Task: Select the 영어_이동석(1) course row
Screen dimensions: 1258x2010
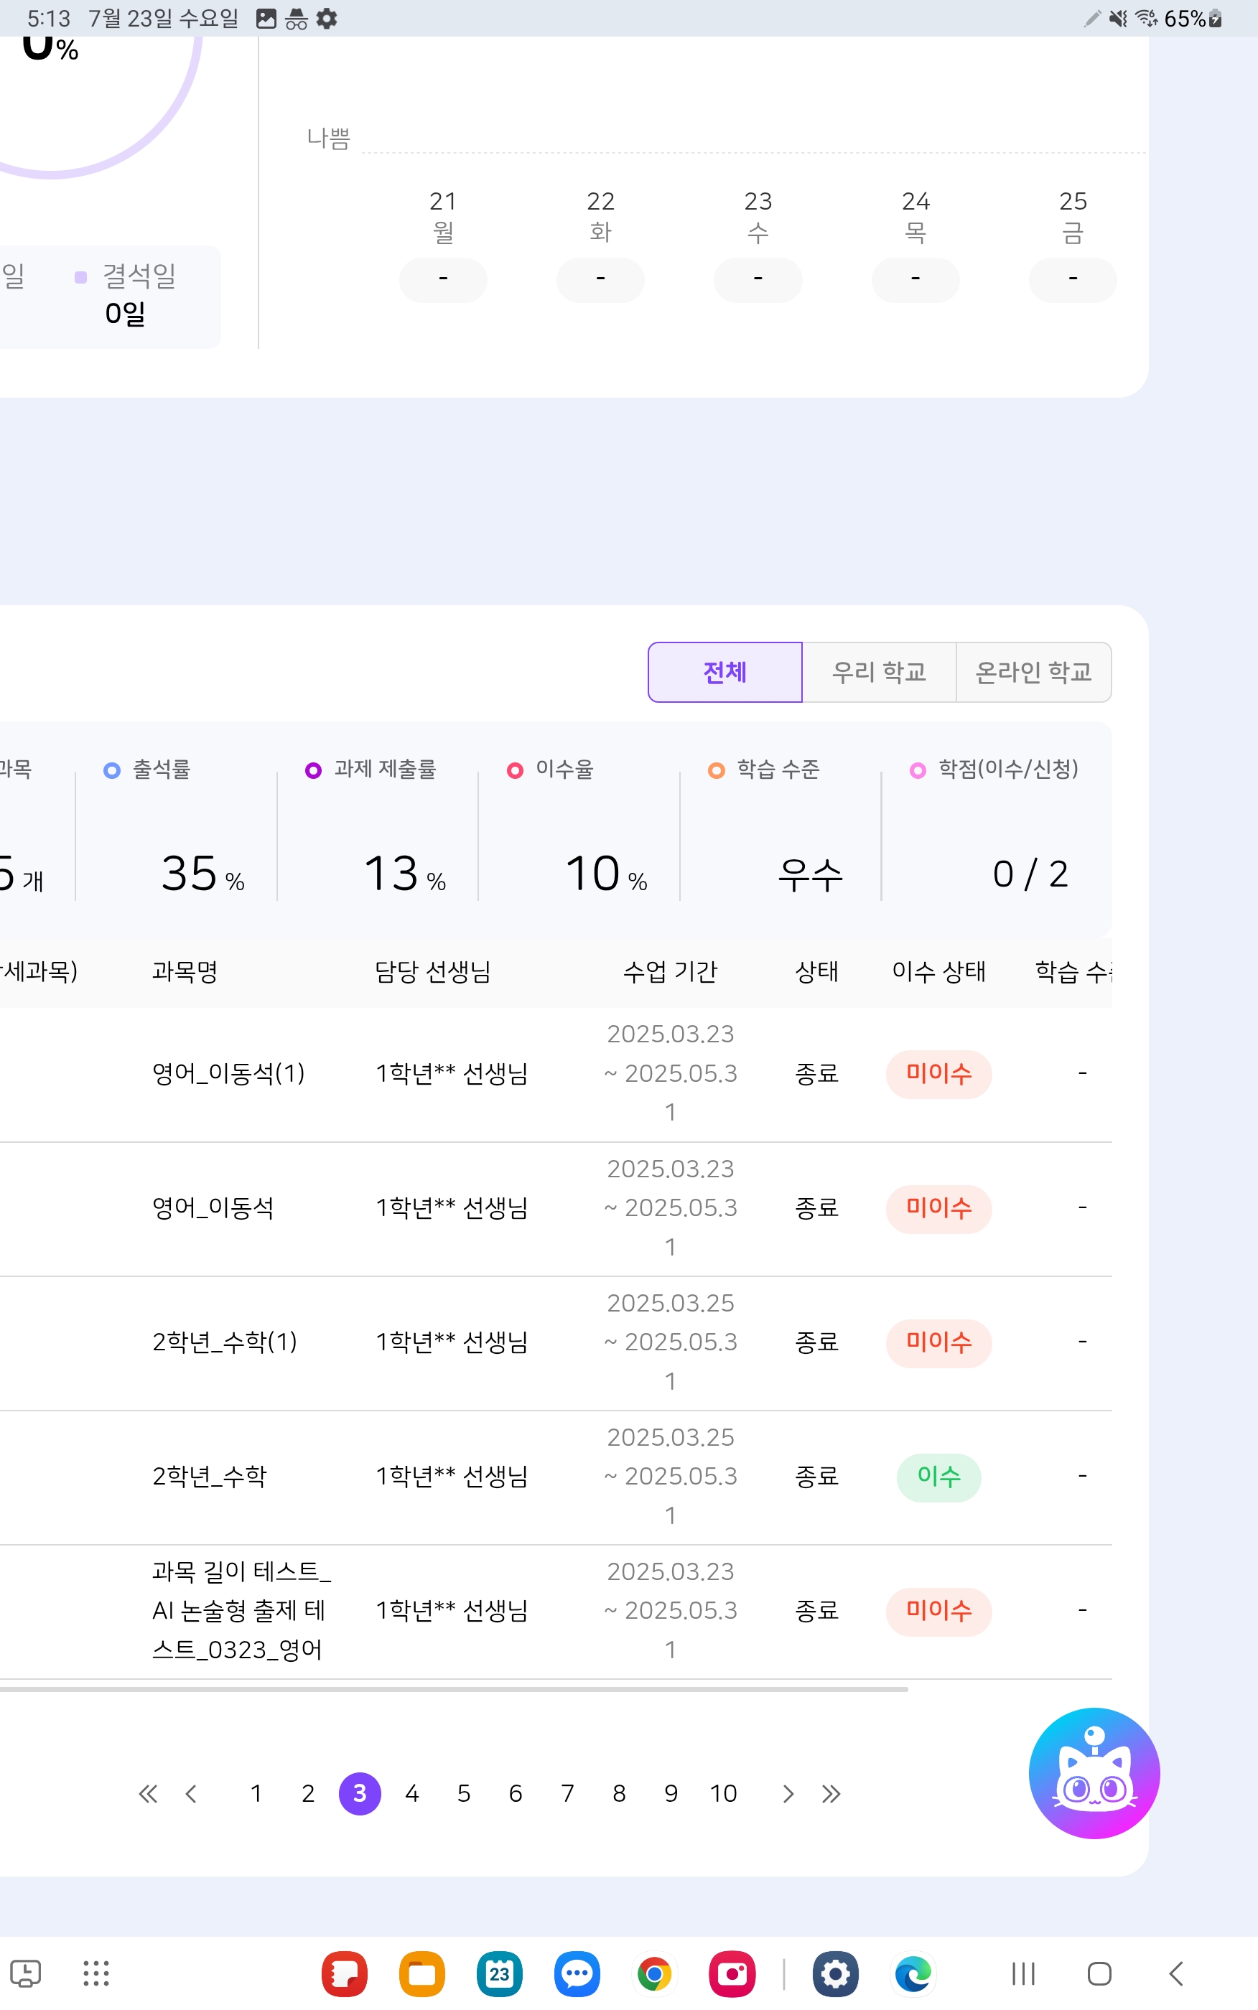Action: click(x=228, y=1074)
